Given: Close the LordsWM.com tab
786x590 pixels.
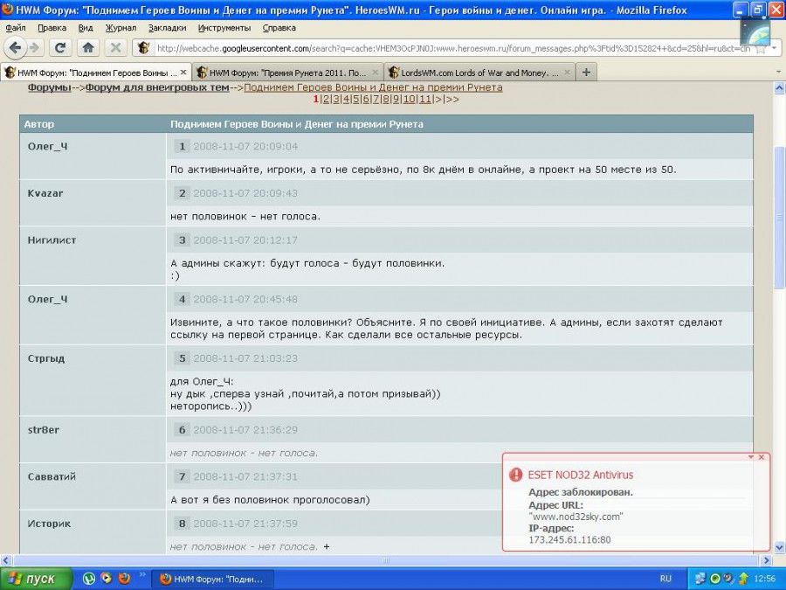Looking at the screenshot, I should [x=567, y=73].
